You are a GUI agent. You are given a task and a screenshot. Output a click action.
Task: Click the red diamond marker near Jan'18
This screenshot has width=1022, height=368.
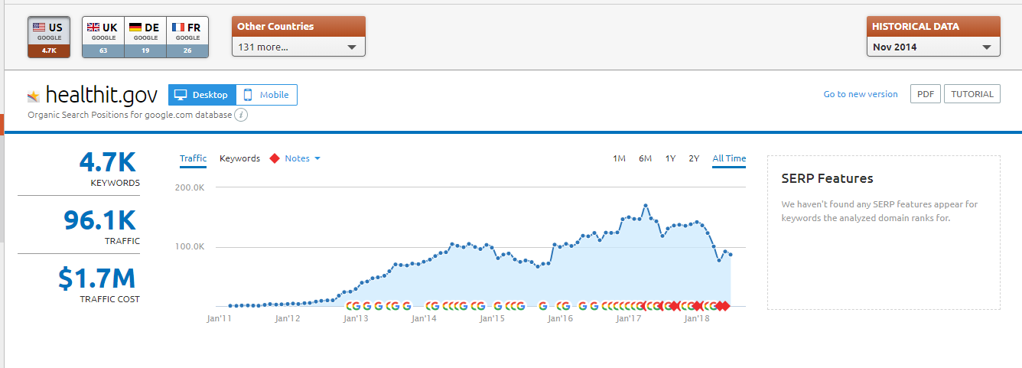697,306
